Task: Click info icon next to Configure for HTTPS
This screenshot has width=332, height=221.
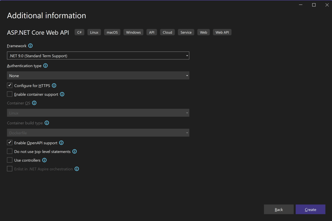Action: (x=54, y=86)
